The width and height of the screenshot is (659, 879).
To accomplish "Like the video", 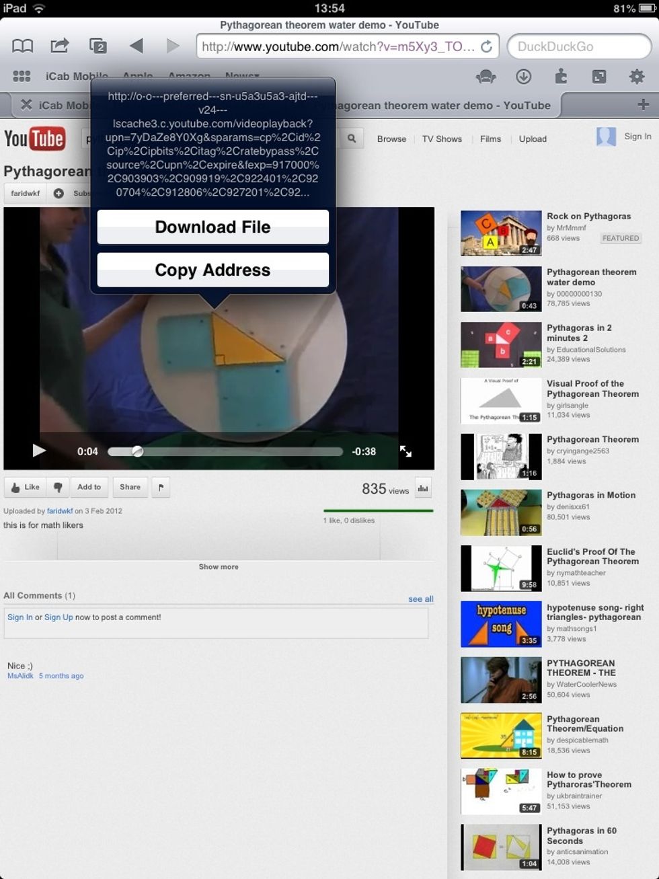I will (x=26, y=487).
